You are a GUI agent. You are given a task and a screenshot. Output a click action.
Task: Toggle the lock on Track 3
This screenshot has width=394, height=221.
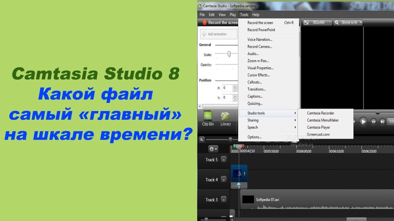(x=224, y=200)
